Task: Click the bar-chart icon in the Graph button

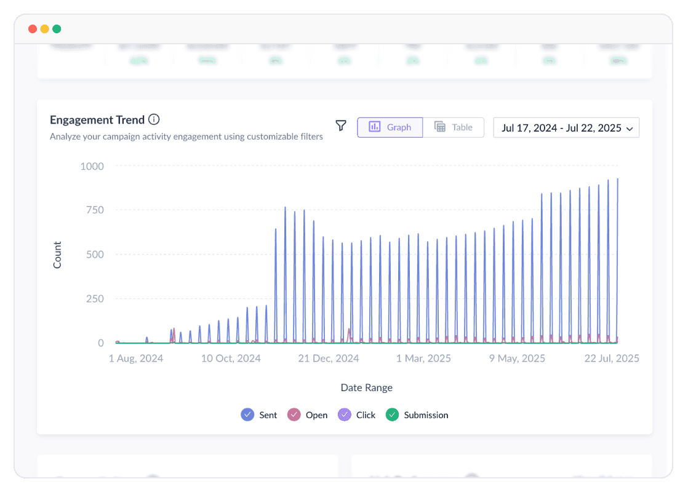Action: pyautogui.click(x=374, y=127)
